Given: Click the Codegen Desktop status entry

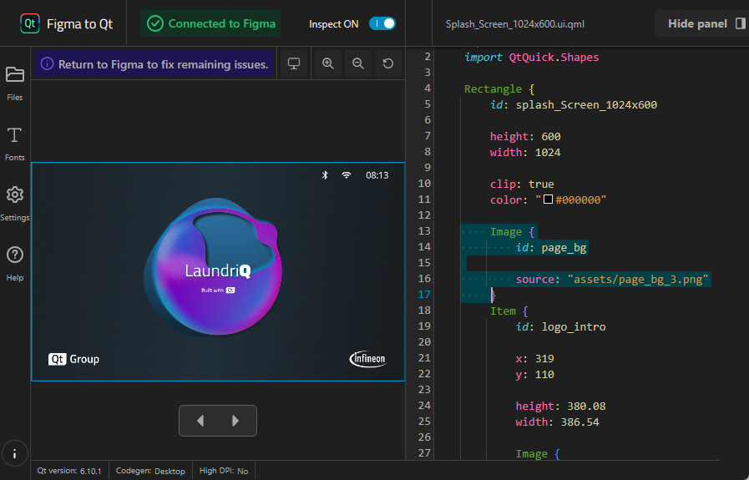Looking at the screenshot, I should [150, 471].
